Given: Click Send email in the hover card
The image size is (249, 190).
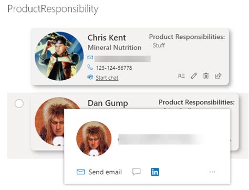Looking at the screenshot, I should tap(99, 172).
